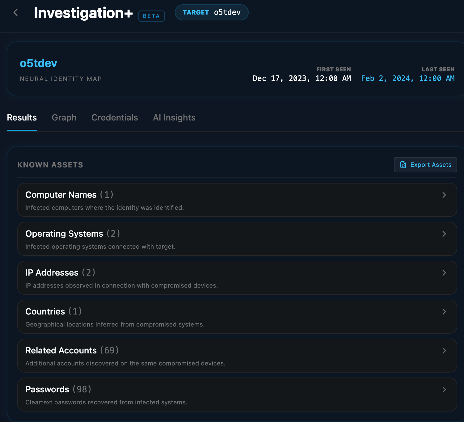Click the back arrow icon

(16, 13)
